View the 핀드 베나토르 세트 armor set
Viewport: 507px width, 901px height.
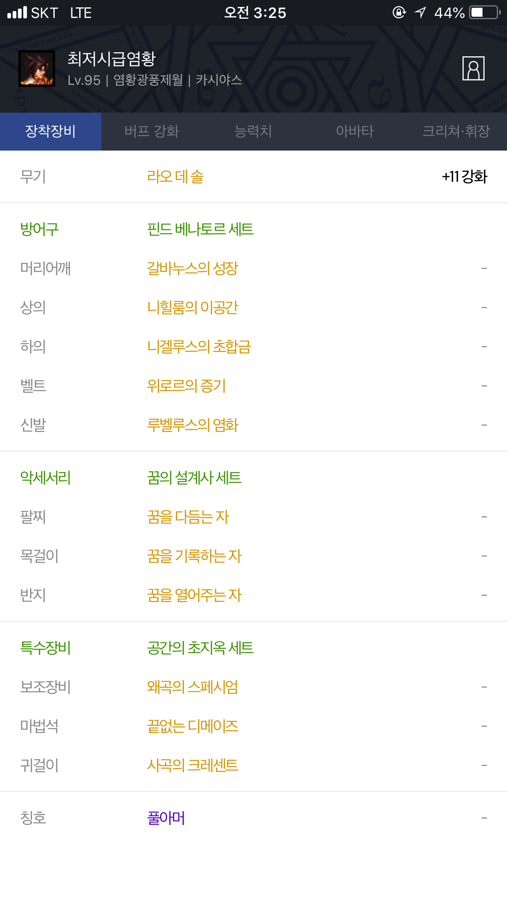point(200,229)
